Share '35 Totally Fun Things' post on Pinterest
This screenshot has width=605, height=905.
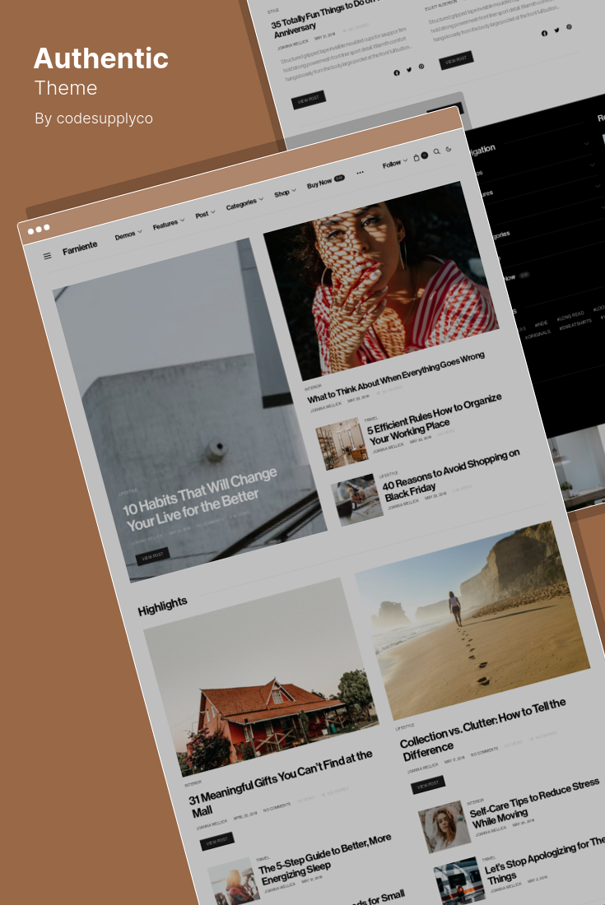point(421,67)
